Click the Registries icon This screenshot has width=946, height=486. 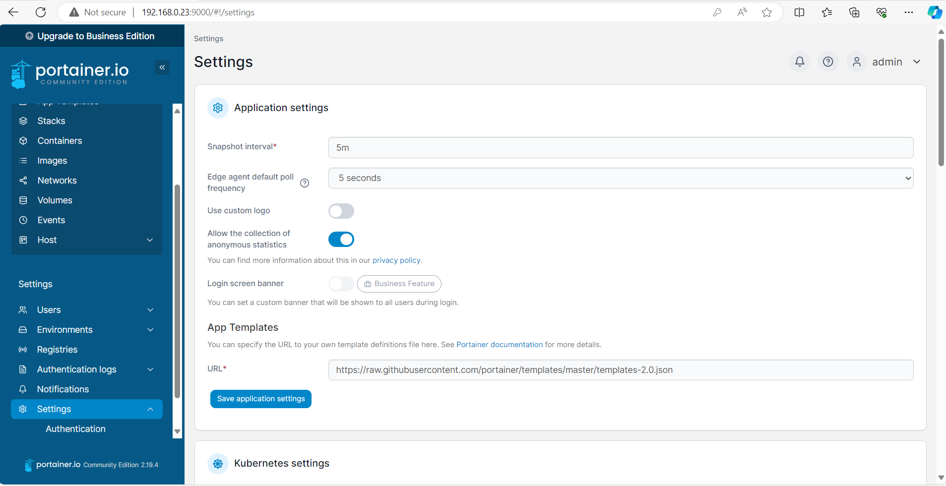[x=23, y=349]
